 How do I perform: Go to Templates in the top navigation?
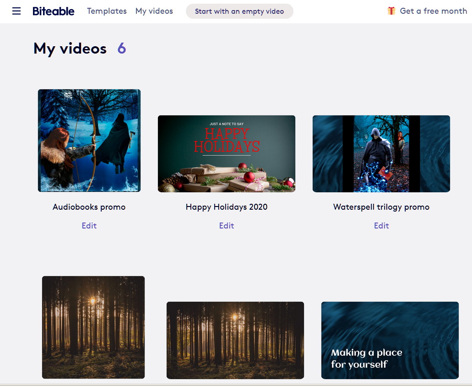click(107, 11)
